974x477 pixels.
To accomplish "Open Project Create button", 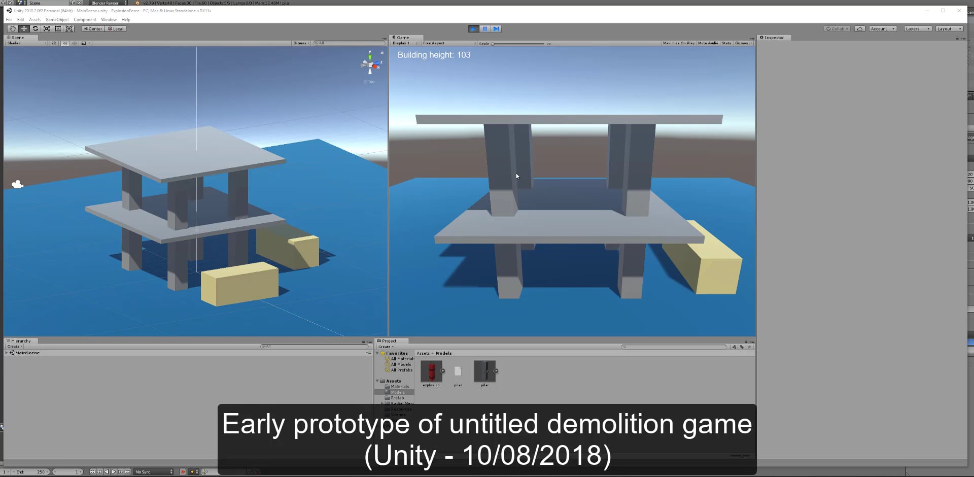I will 386,347.
